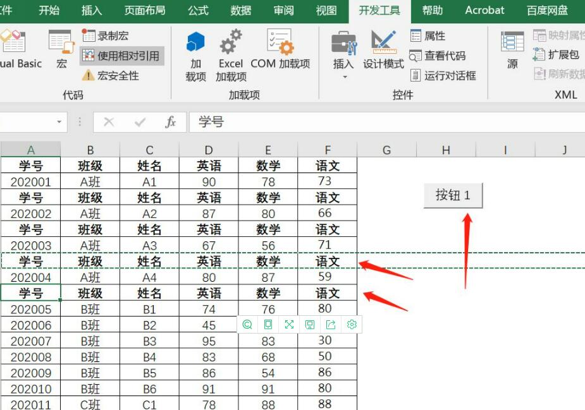
Task: Click 查看代码 to view code
Action: (438, 56)
